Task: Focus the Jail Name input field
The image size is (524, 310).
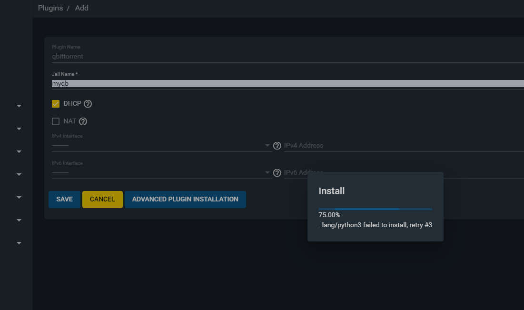Action: pyautogui.click(x=286, y=84)
